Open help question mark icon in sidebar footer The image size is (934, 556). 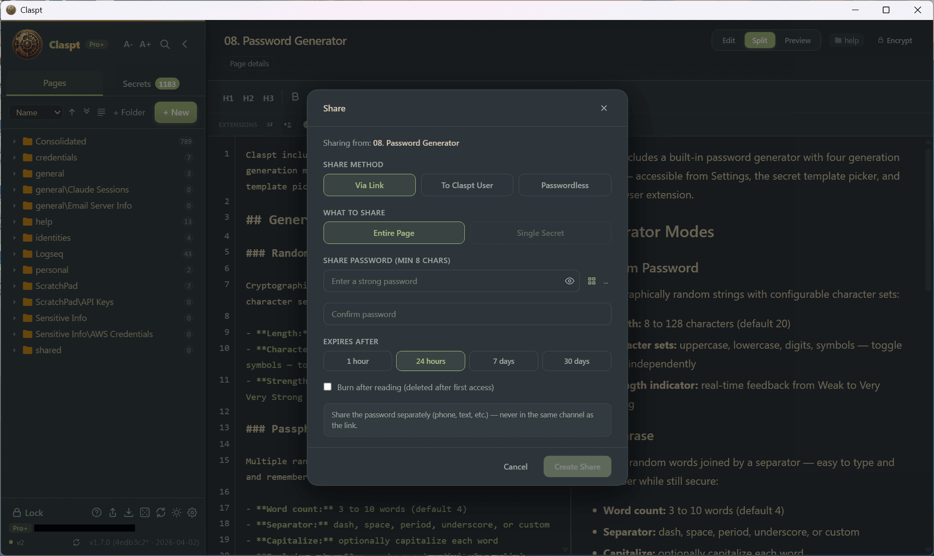(x=97, y=513)
